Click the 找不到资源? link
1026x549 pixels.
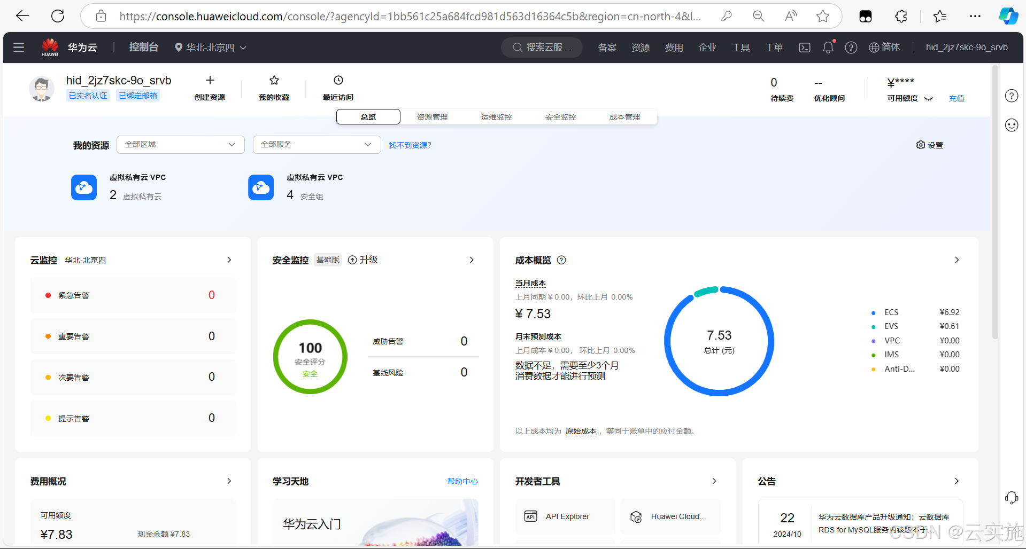tap(410, 145)
